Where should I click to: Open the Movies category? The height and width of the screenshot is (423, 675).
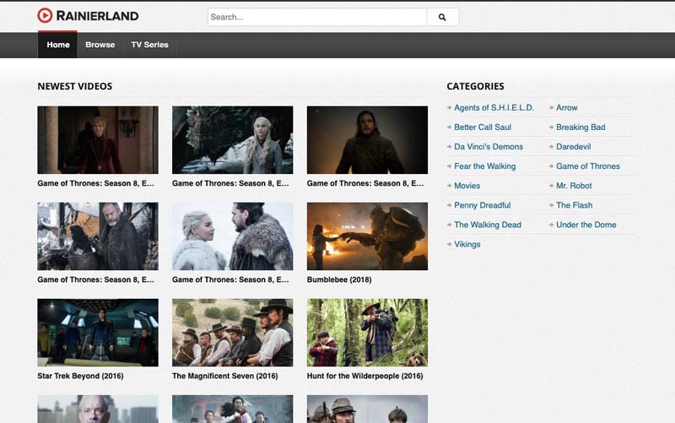[467, 186]
